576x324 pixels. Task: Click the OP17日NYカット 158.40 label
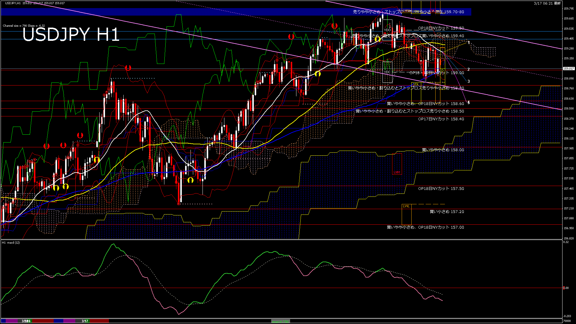point(441,119)
